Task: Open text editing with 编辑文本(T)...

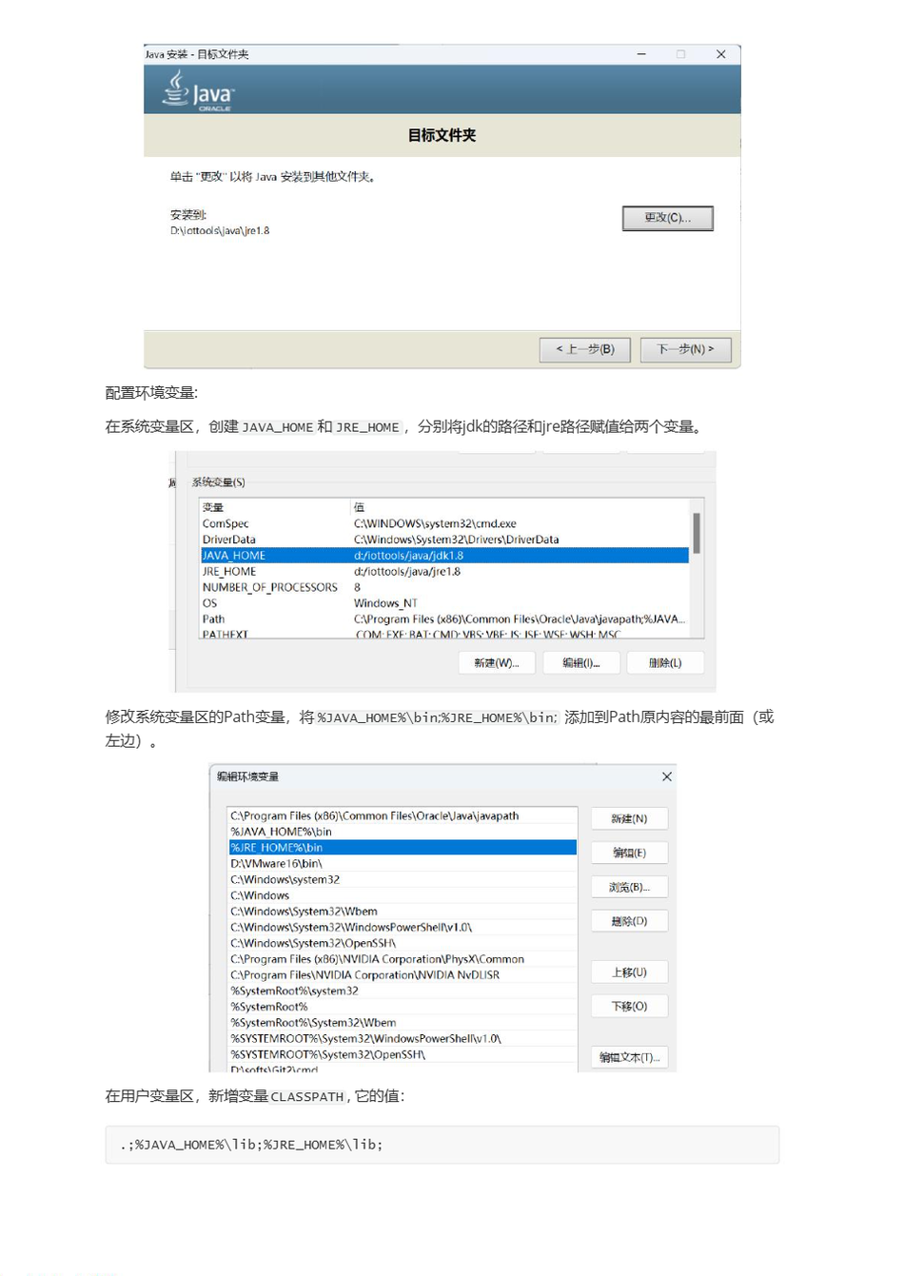Action: point(629,1057)
